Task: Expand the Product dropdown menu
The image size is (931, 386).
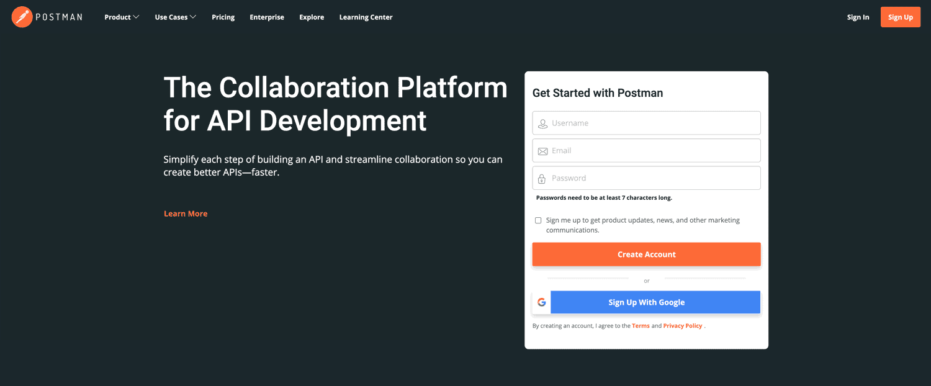Action: [x=122, y=17]
